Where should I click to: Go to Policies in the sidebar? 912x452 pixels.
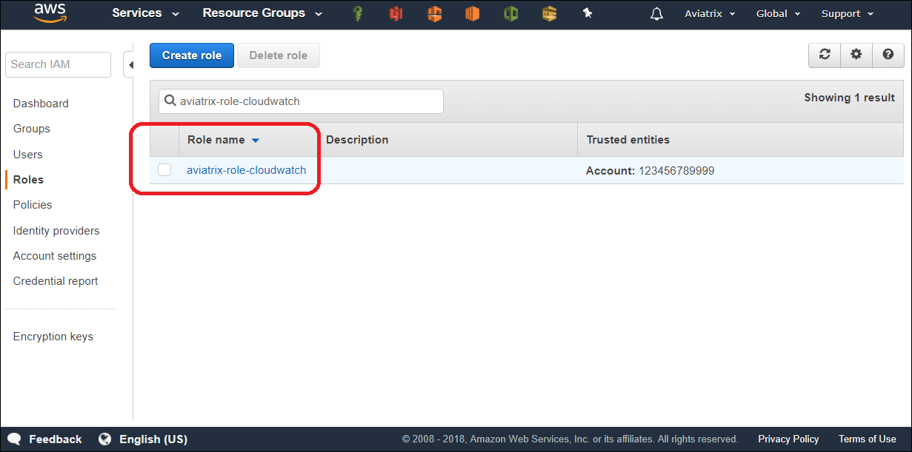click(x=33, y=205)
